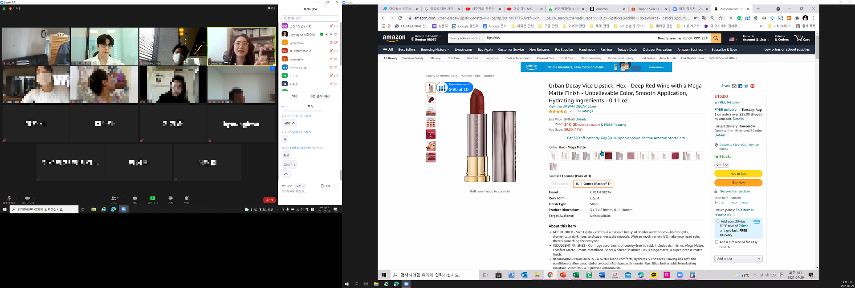Attach a file in Zoom chat
This screenshot has width=855, height=288.
[x=326, y=186]
